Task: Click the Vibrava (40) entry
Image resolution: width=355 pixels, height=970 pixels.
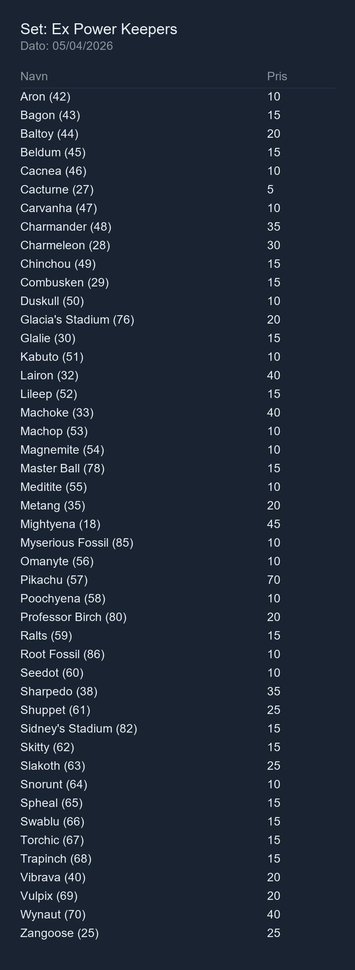Action: (53, 877)
